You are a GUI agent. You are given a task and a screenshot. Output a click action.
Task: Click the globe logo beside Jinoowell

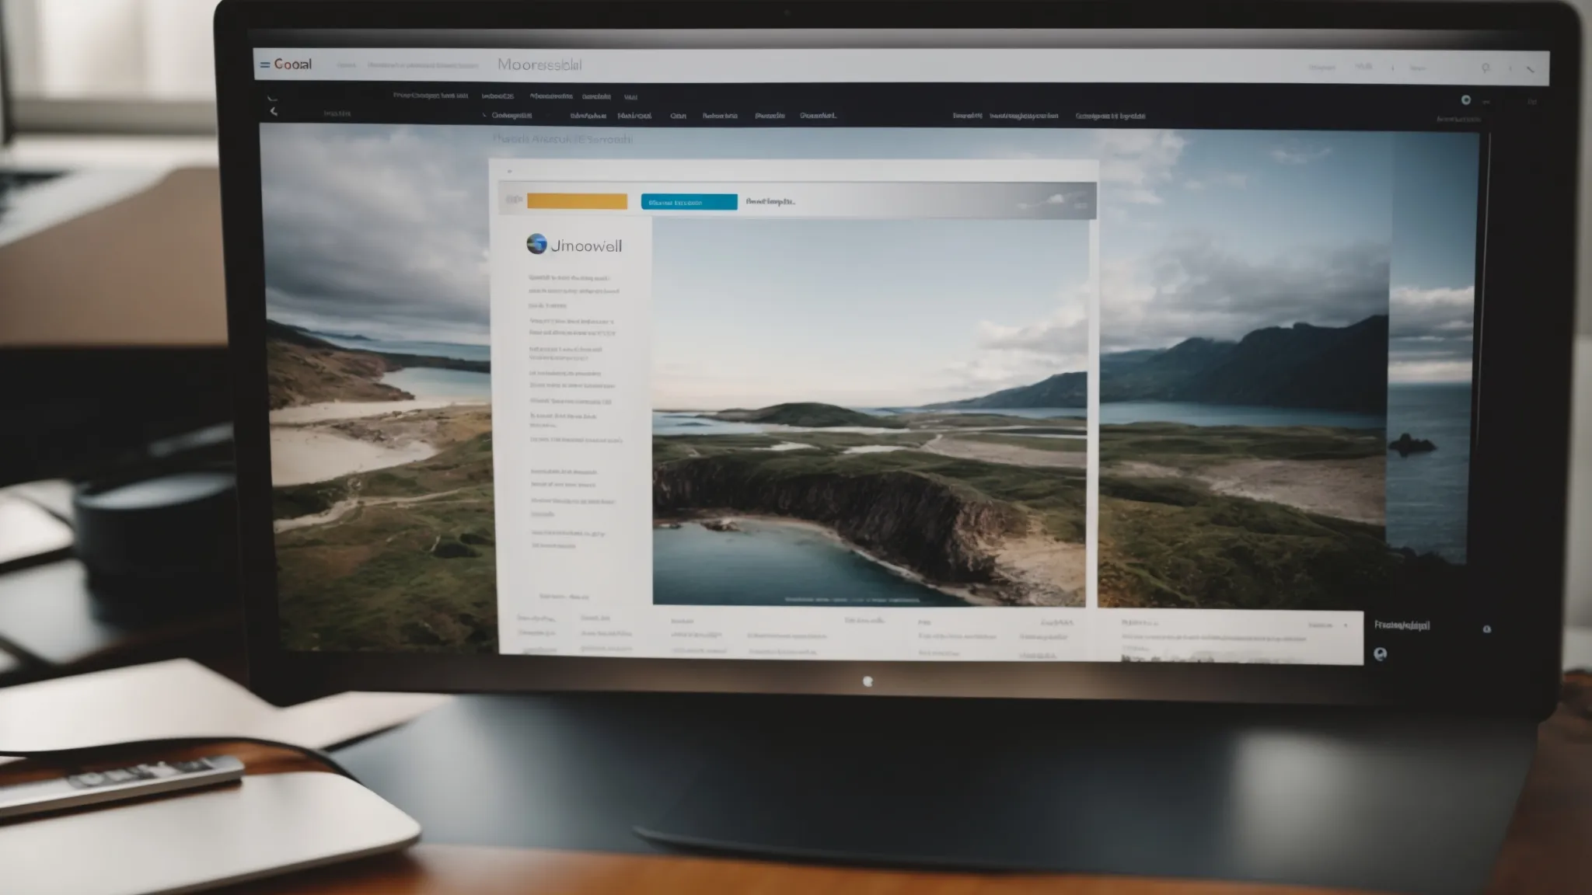point(536,244)
